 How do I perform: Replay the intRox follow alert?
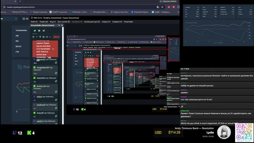pyautogui.click(x=56, y=100)
